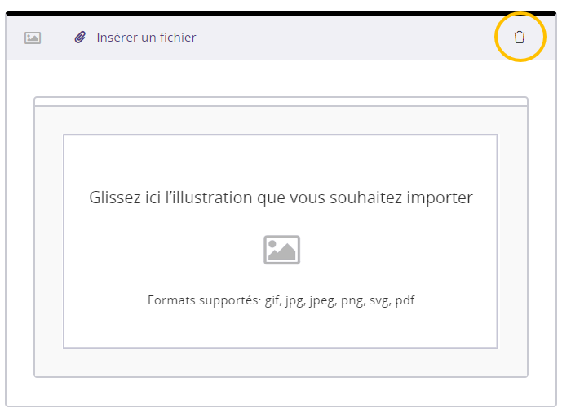Click the thin header strip above the drop zone

tap(281, 102)
